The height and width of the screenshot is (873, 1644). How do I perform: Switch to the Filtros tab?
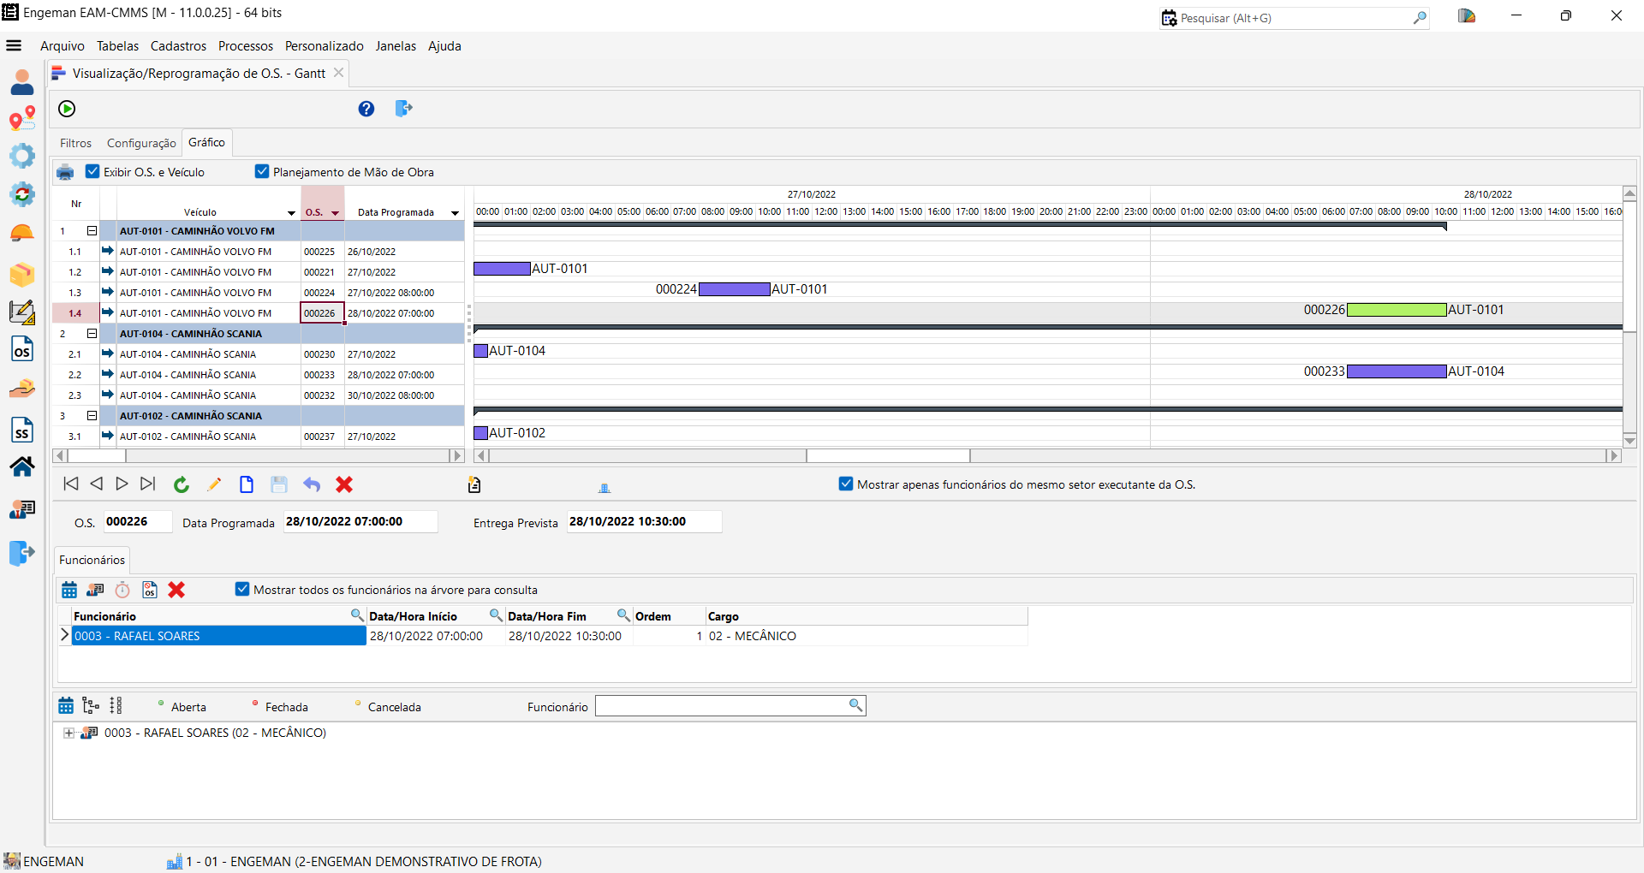click(75, 143)
